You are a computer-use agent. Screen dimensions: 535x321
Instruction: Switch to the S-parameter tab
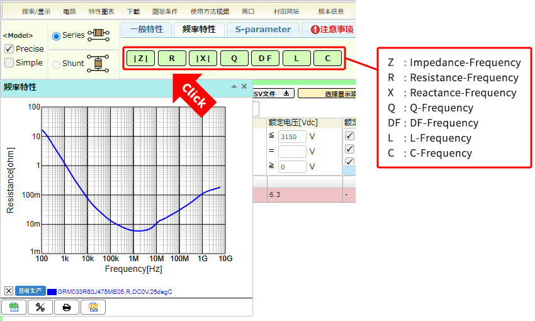pyautogui.click(x=262, y=29)
